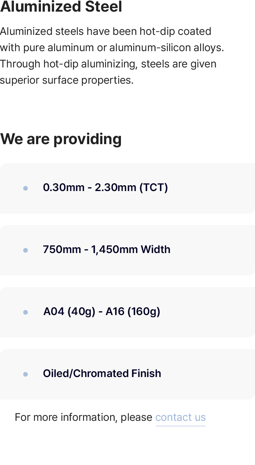Click the bullet dot beside 0.30mm thickness

25,188
